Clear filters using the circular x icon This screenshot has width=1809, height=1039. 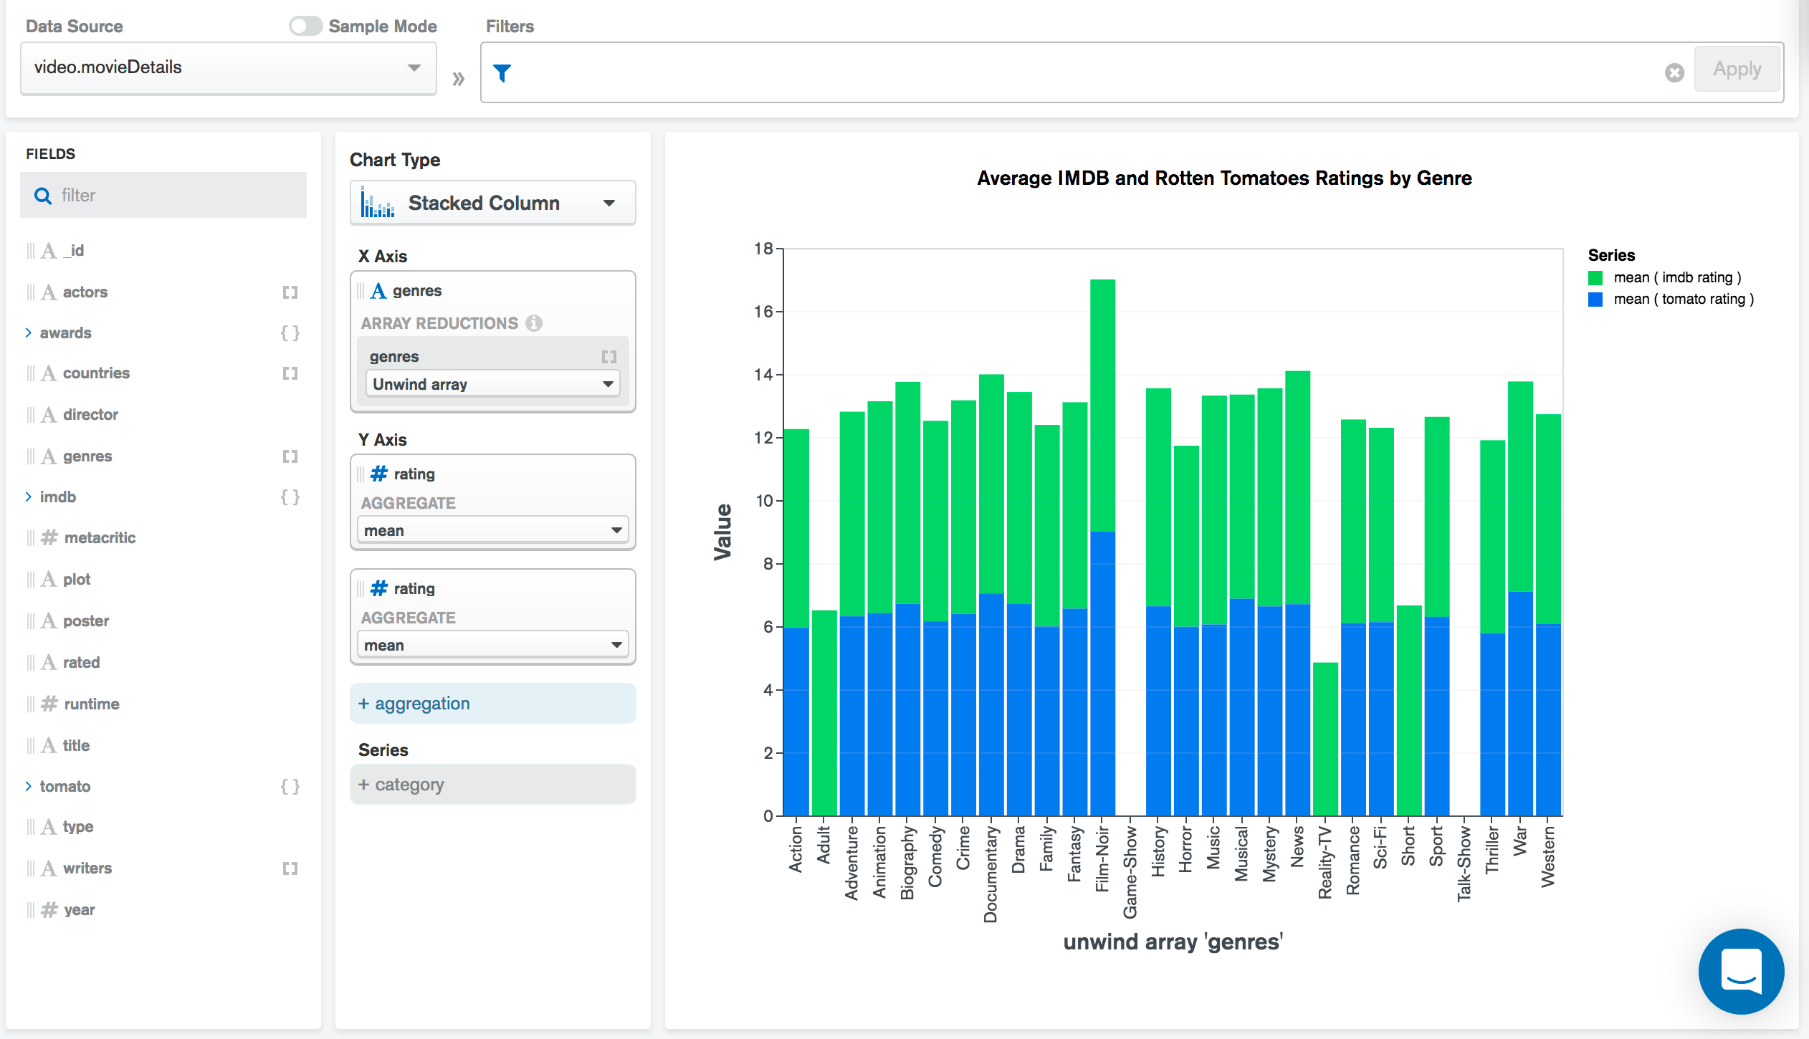coord(1673,72)
